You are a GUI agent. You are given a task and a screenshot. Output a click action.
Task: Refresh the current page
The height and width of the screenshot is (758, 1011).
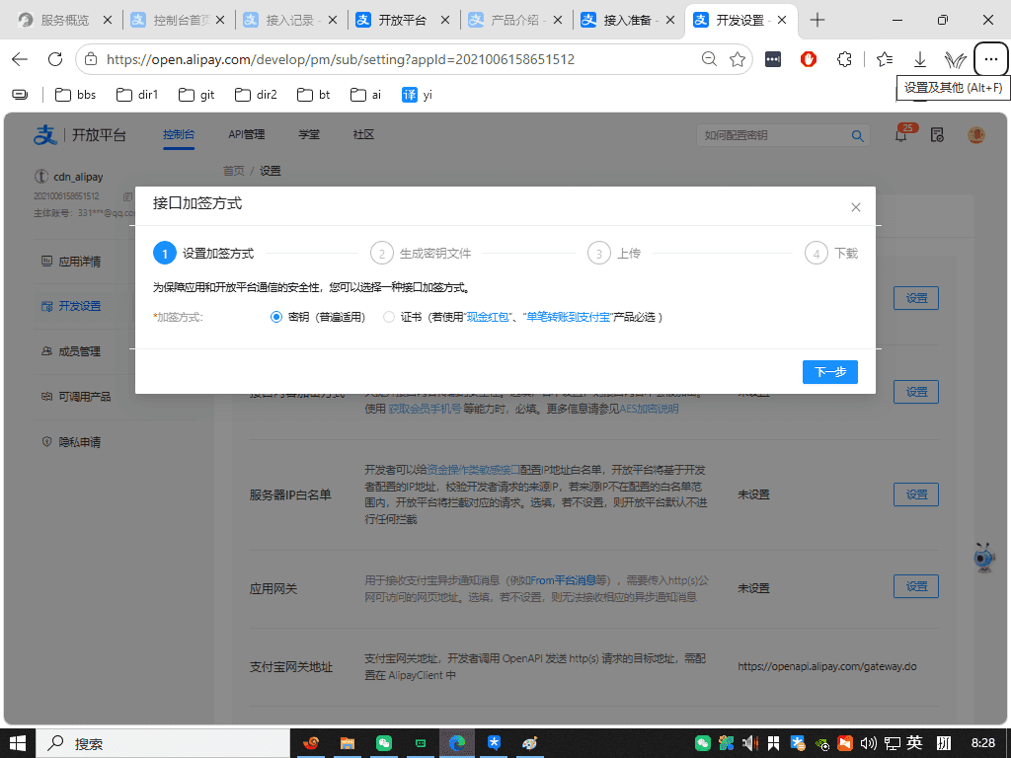click(55, 59)
